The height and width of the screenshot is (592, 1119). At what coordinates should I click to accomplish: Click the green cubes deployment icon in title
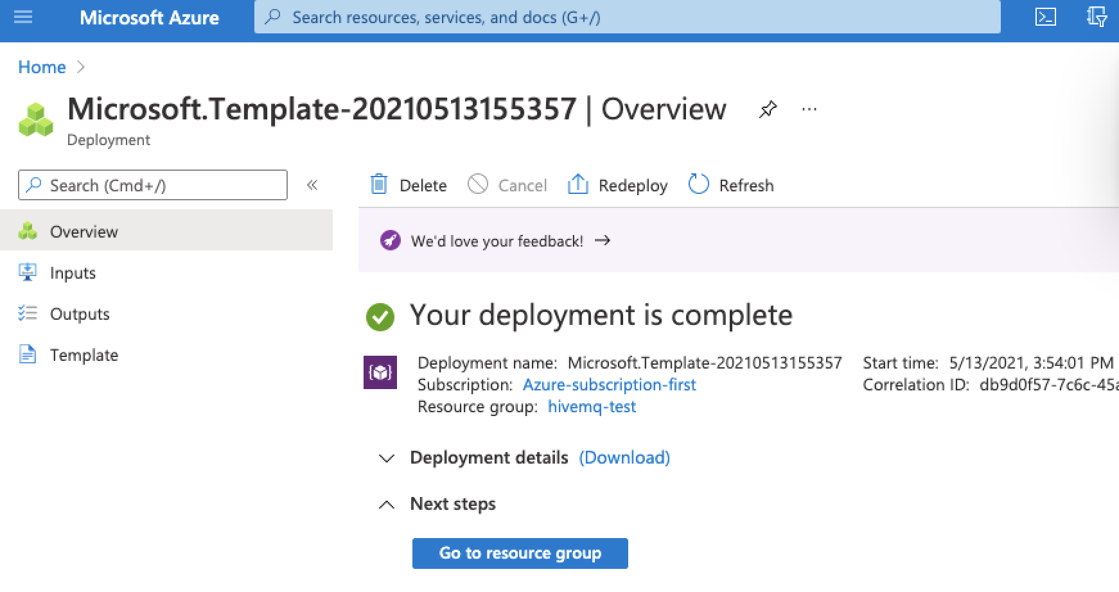coord(36,120)
